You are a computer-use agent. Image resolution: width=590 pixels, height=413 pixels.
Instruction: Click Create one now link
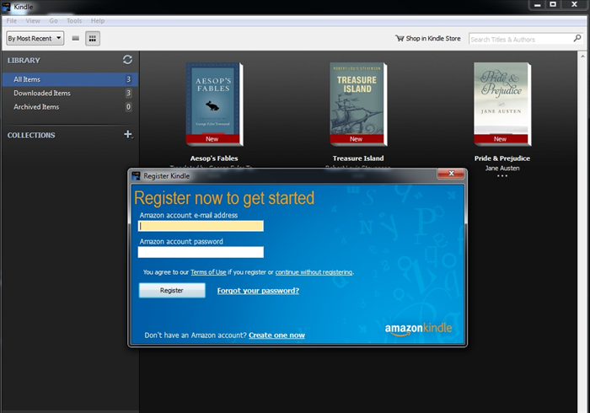277,335
